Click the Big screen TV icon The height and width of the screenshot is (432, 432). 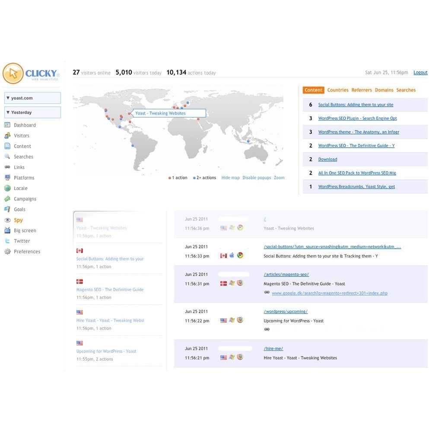point(7,230)
